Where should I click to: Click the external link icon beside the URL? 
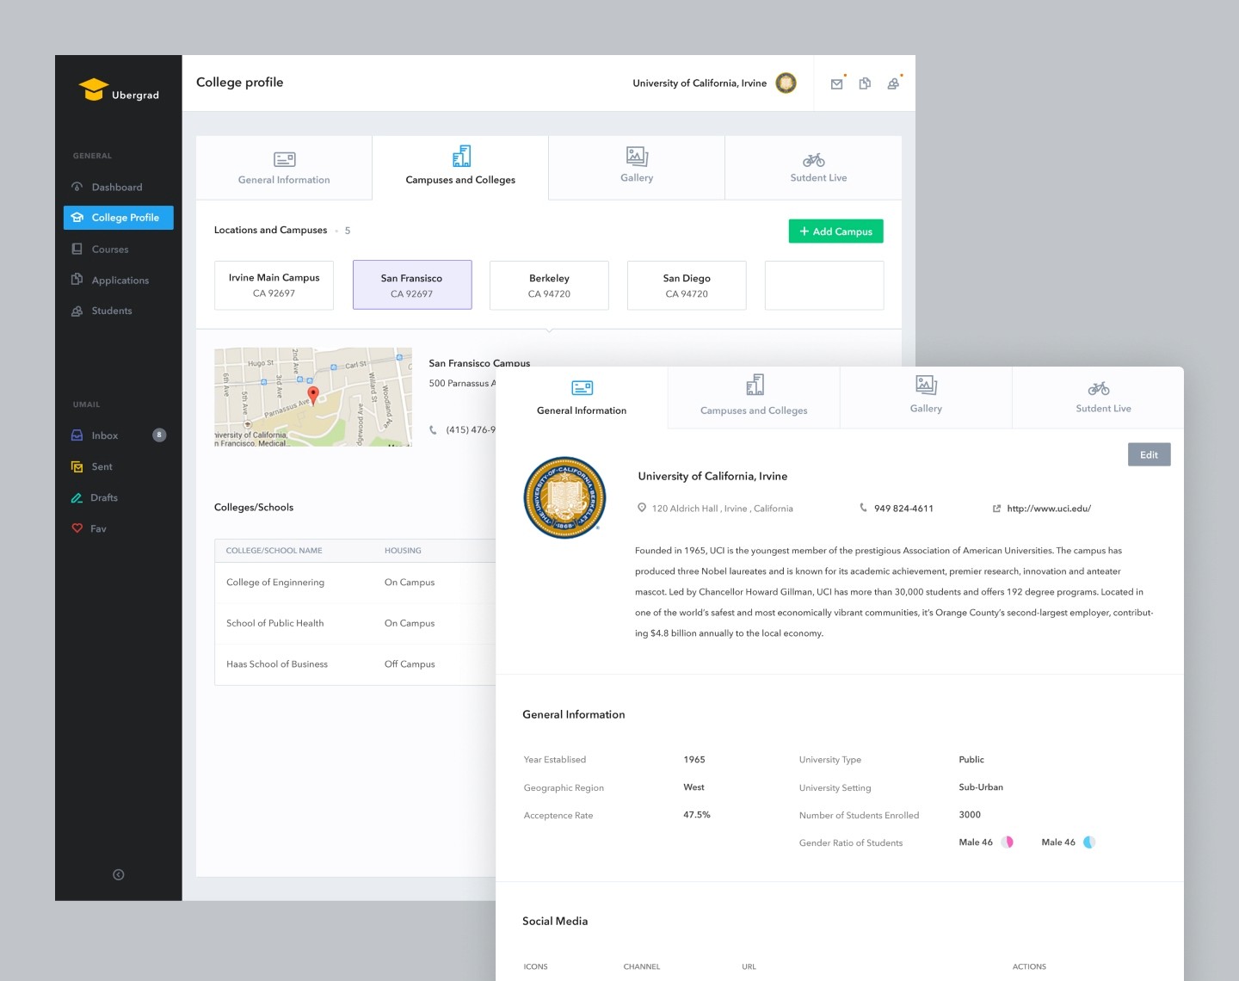pyautogui.click(x=996, y=509)
